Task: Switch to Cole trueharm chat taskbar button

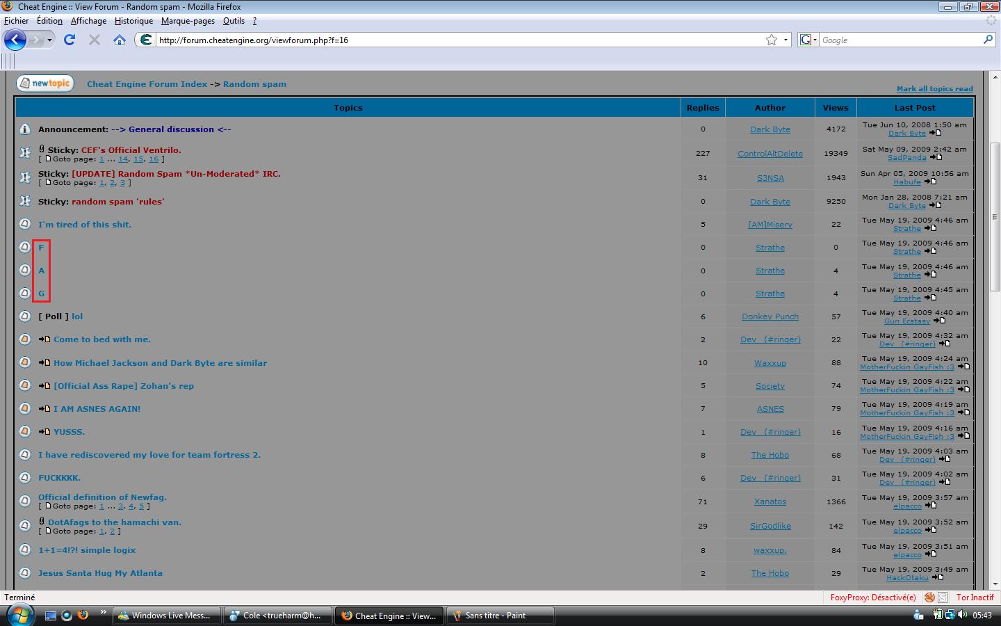Action: click(278, 616)
